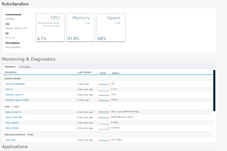Click the Space usage tile
The image size is (227, 151).
click(x=111, y=27)
